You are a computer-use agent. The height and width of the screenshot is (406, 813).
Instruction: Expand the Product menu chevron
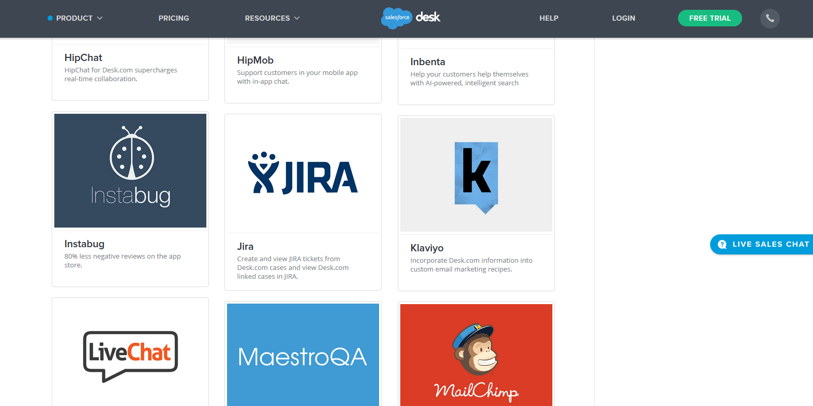100,18
